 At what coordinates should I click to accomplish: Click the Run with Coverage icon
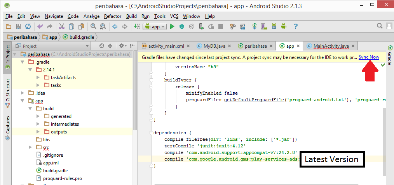point(192,26)
